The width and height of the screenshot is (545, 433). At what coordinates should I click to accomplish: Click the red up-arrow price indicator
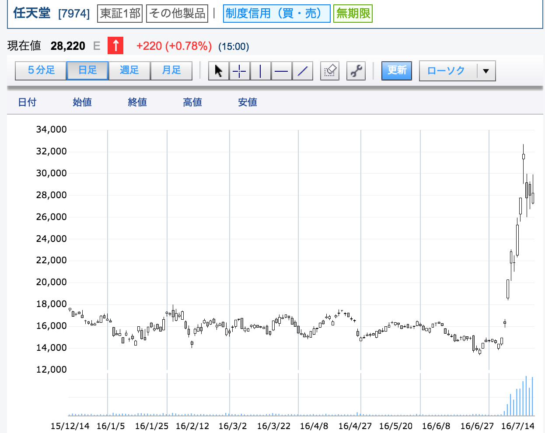click(115, 45)
